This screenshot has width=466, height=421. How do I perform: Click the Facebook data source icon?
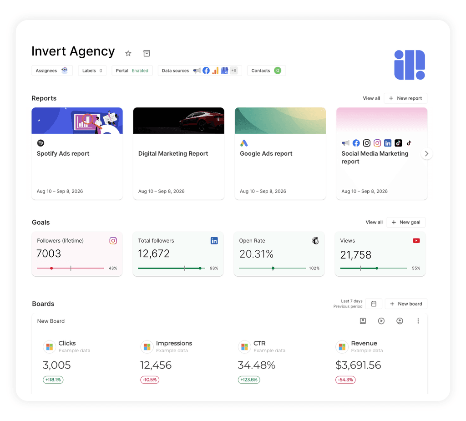[206, 71]
